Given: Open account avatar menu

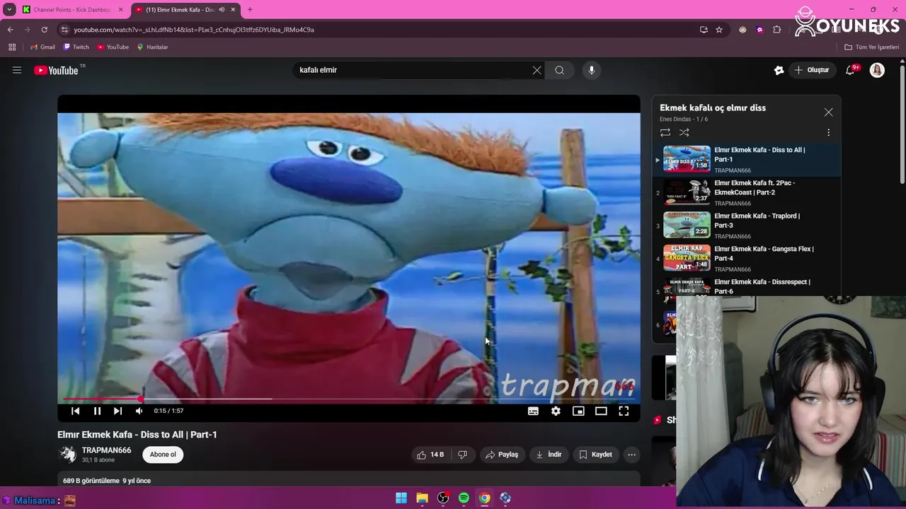Looking at the screenshot, I should 877,70.
